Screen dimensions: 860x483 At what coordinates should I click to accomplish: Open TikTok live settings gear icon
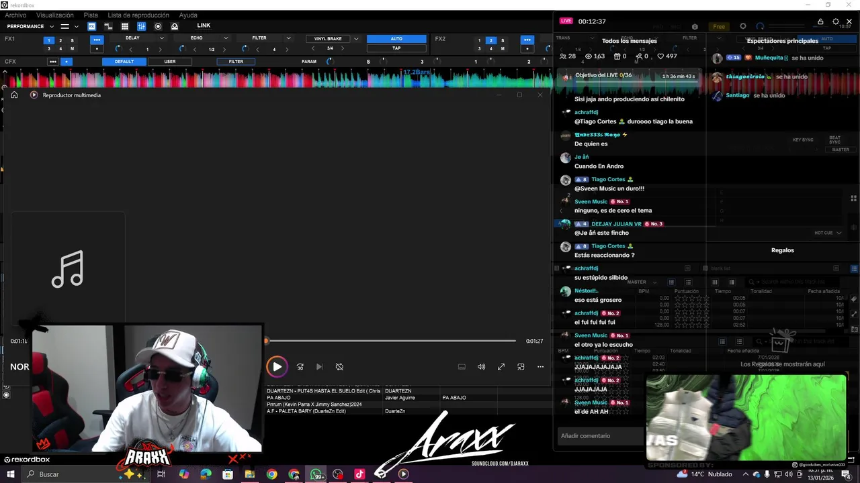pyautogui.click(x=836, y=21)
